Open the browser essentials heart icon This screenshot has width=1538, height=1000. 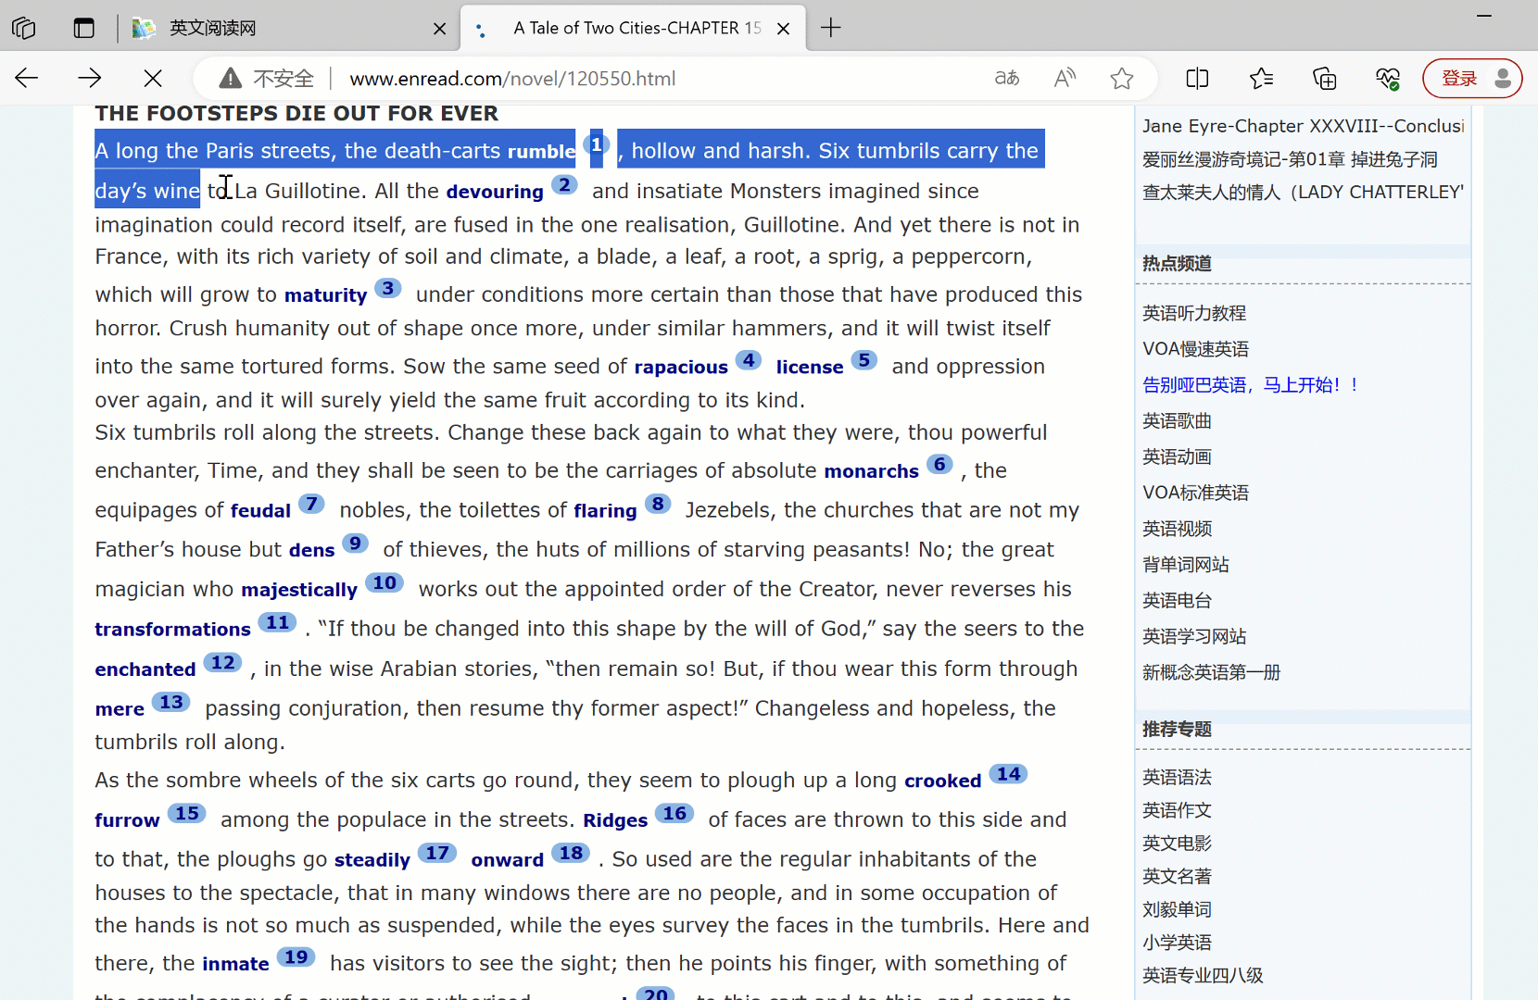point(1387,79)
